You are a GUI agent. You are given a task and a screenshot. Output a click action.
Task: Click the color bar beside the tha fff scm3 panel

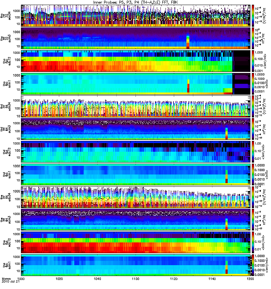pyautogui.click(x=253, y=38)
